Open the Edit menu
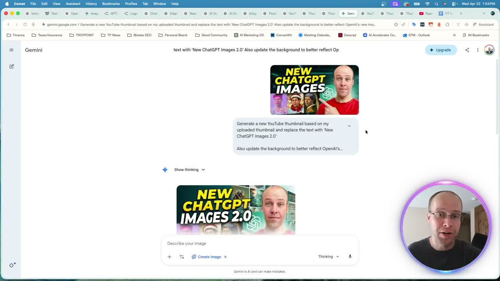The image size is (500, 281). click(45, 4)
